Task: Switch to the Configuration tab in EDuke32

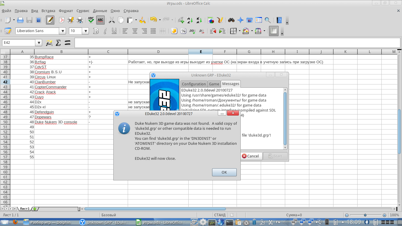Action: 194,84
